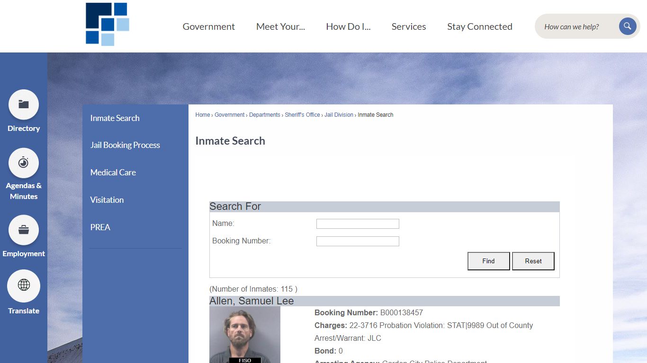Open the Government menu
This screenshot has width=647, height=363.
(209, 26)
